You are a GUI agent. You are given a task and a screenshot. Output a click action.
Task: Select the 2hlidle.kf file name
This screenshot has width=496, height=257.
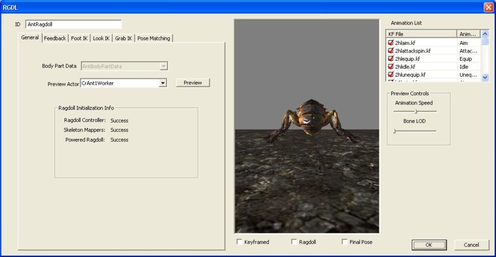click(x=405, y=67)
